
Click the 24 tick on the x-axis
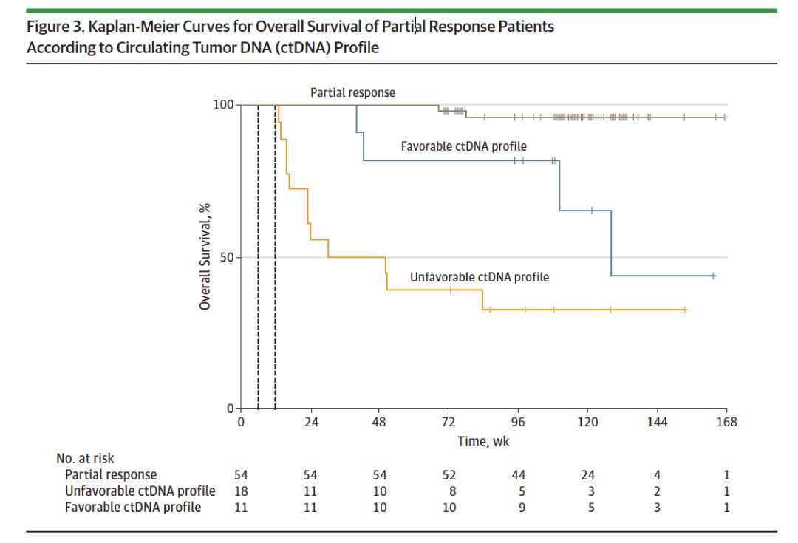coord(310,422)
